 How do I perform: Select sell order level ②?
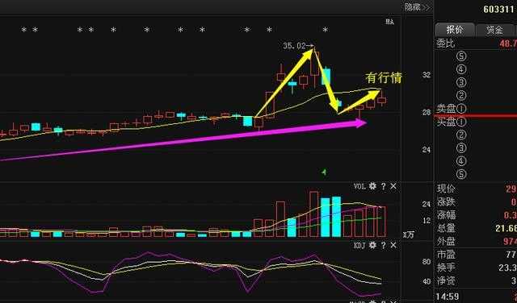[x=461, y=95]
